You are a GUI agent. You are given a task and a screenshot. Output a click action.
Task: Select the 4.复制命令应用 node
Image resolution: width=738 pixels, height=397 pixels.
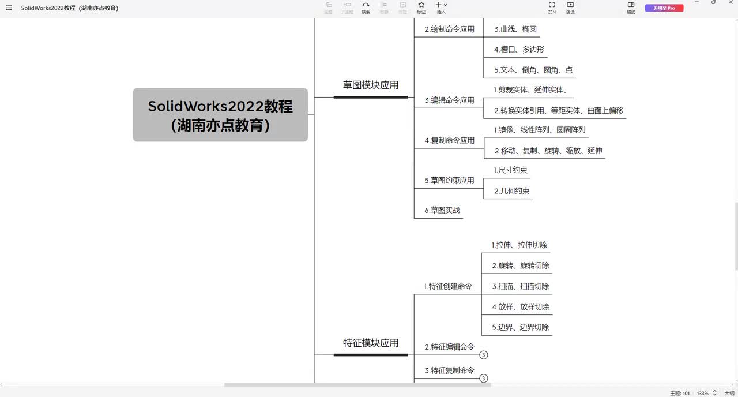(449, 140)
